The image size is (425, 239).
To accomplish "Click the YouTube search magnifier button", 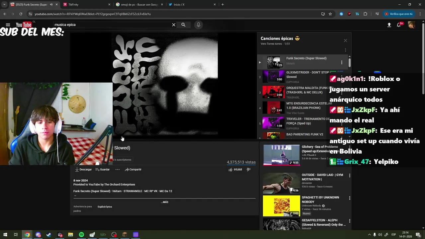I will (x=183, y=25).
